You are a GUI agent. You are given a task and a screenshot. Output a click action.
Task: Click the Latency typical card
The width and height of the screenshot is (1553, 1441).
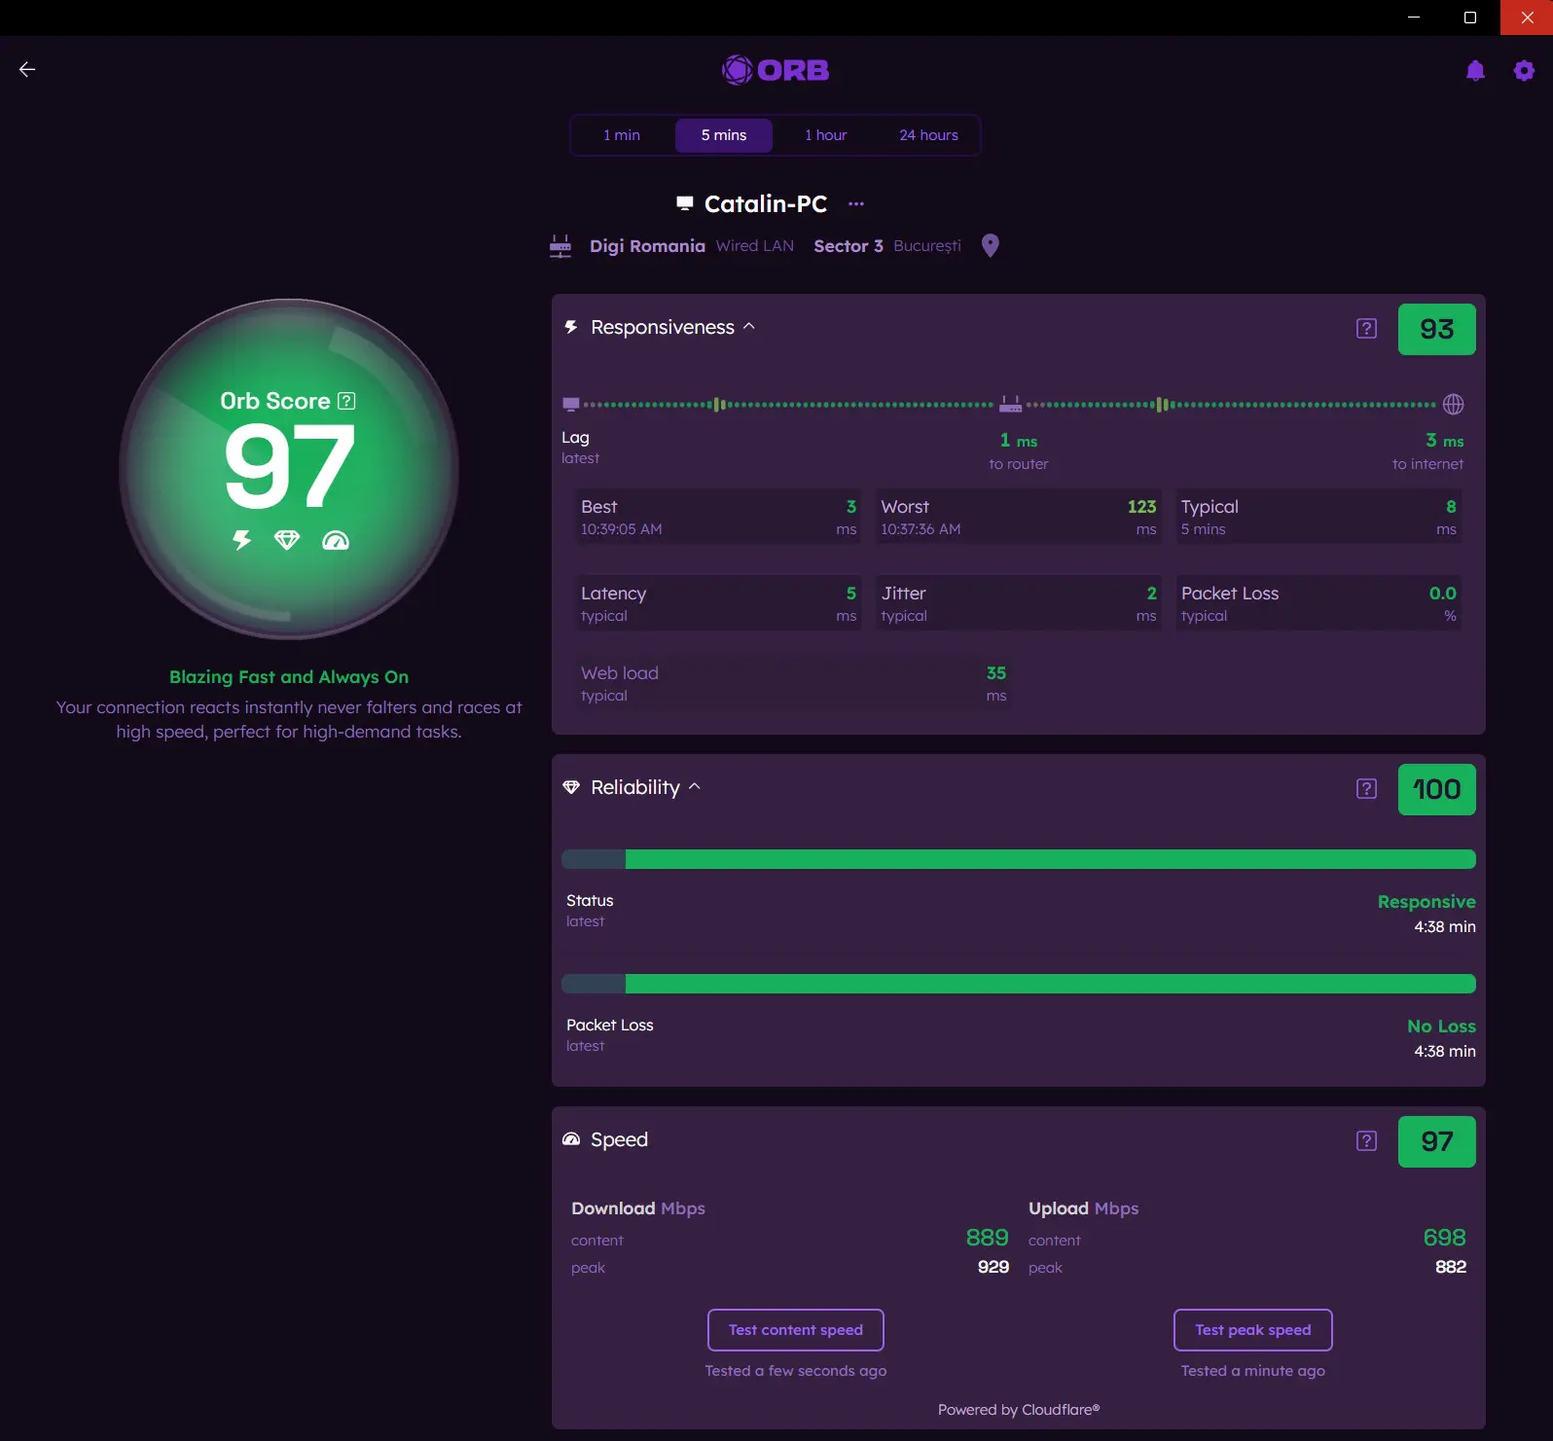(719, 603)
